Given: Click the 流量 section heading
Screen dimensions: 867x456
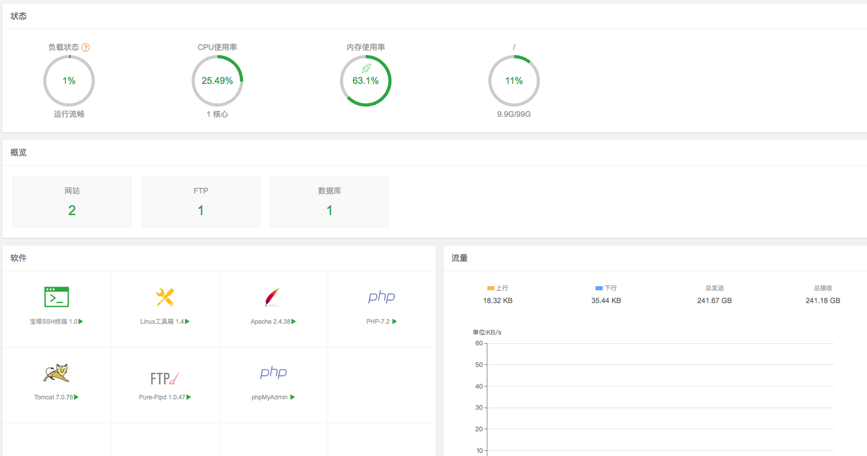Looking at the screenshot, I should [460, 258].
